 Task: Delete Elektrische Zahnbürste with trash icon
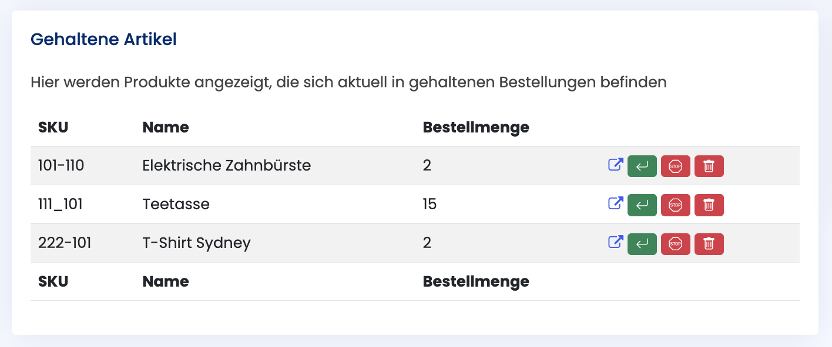[x=709, y=166]
